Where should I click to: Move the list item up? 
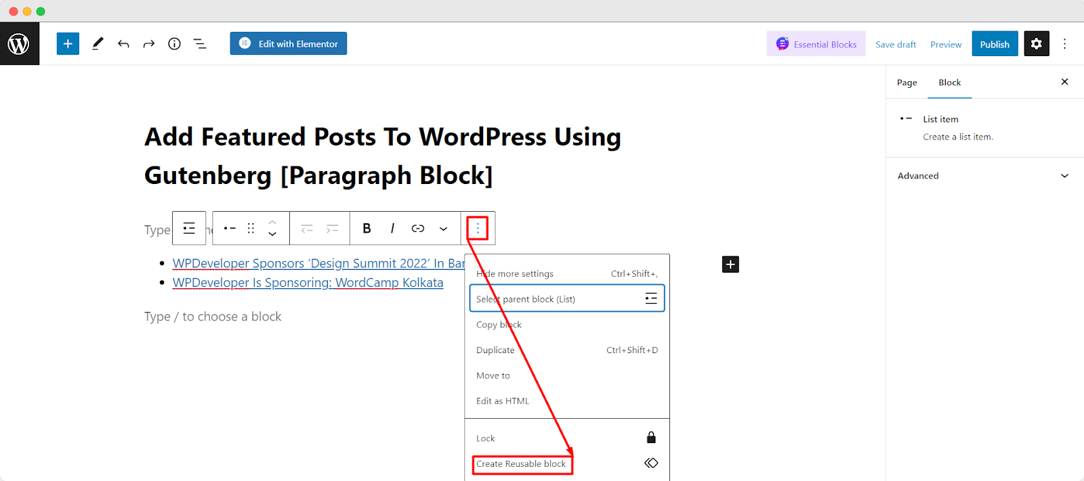click(x=272, y=222)
